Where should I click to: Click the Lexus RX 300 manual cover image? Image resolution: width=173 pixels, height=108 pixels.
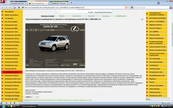click(55, 46)
